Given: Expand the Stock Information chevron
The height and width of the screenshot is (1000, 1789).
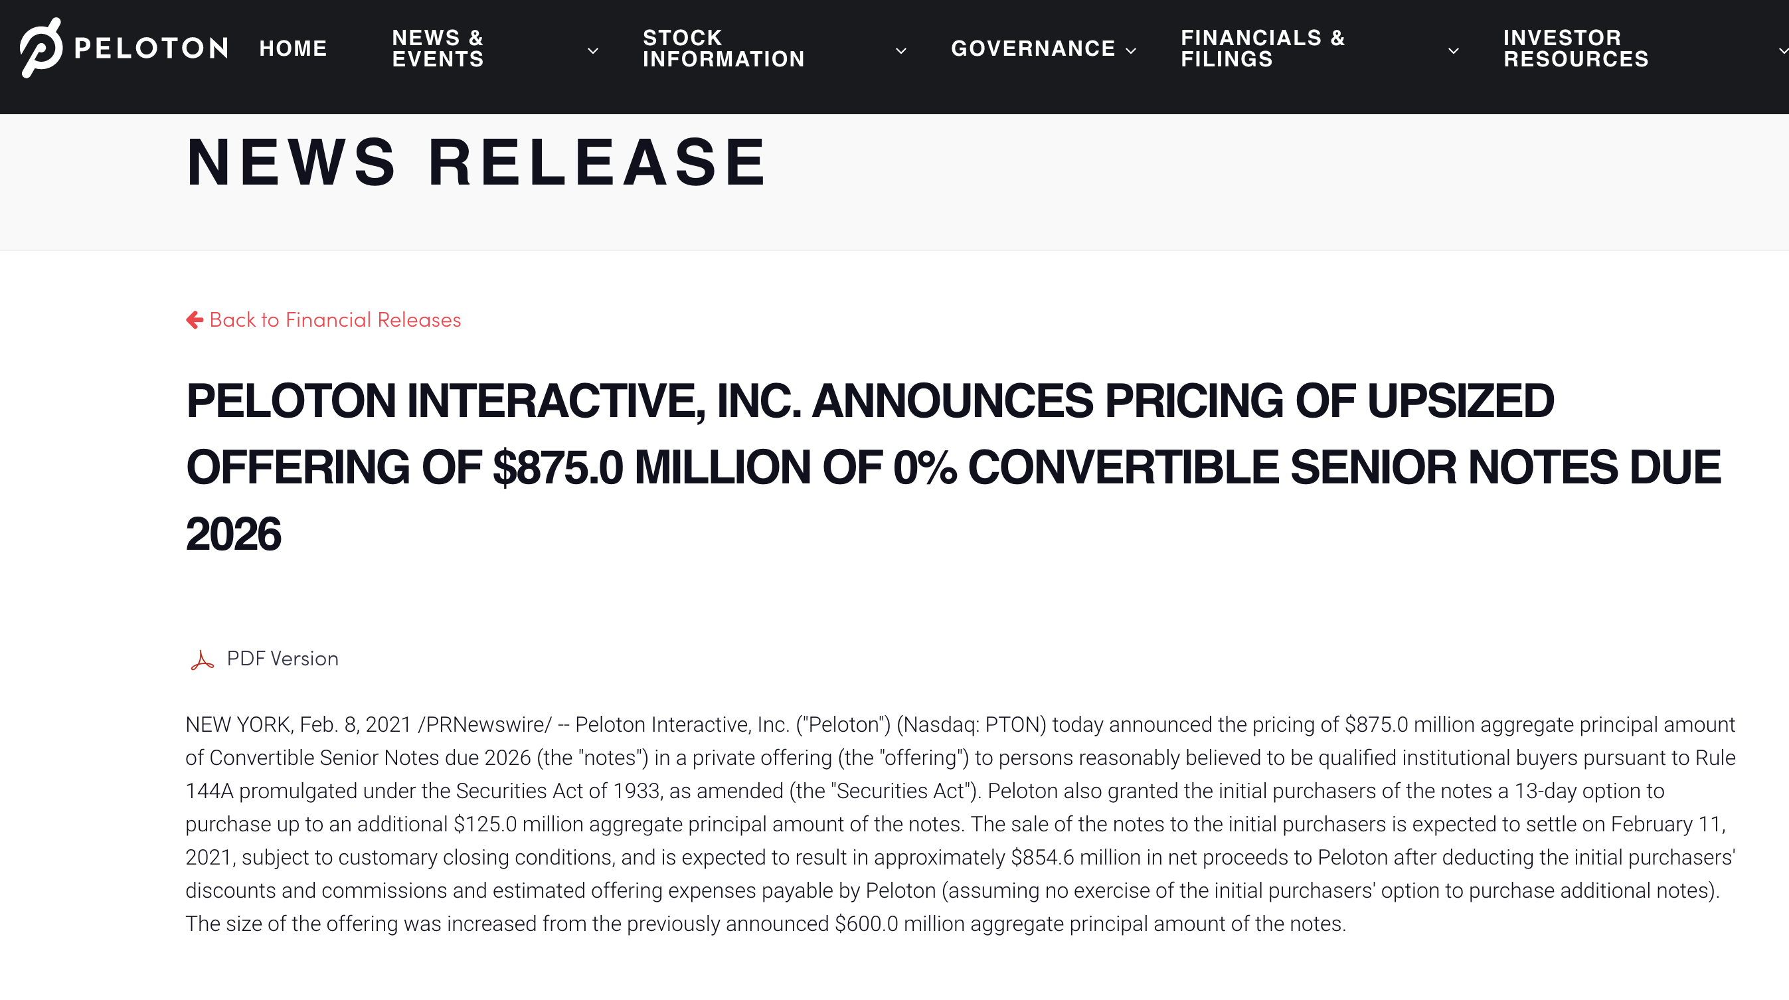Looking at the screenshot, I should click(901, 50).
